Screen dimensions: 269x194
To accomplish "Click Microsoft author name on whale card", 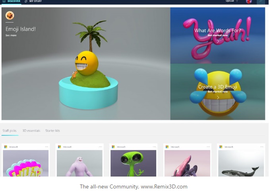I will 229,147.
